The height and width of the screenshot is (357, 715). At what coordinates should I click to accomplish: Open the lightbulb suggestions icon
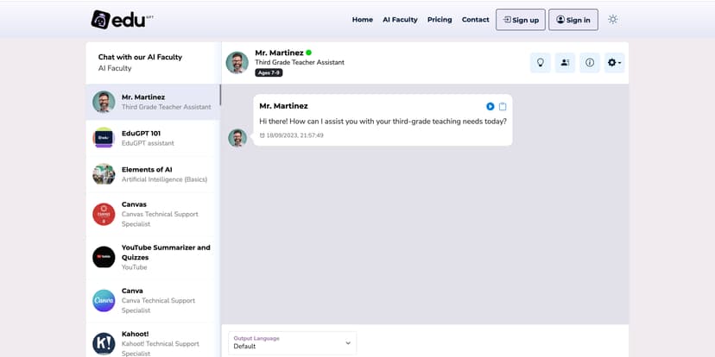(541, 63)
